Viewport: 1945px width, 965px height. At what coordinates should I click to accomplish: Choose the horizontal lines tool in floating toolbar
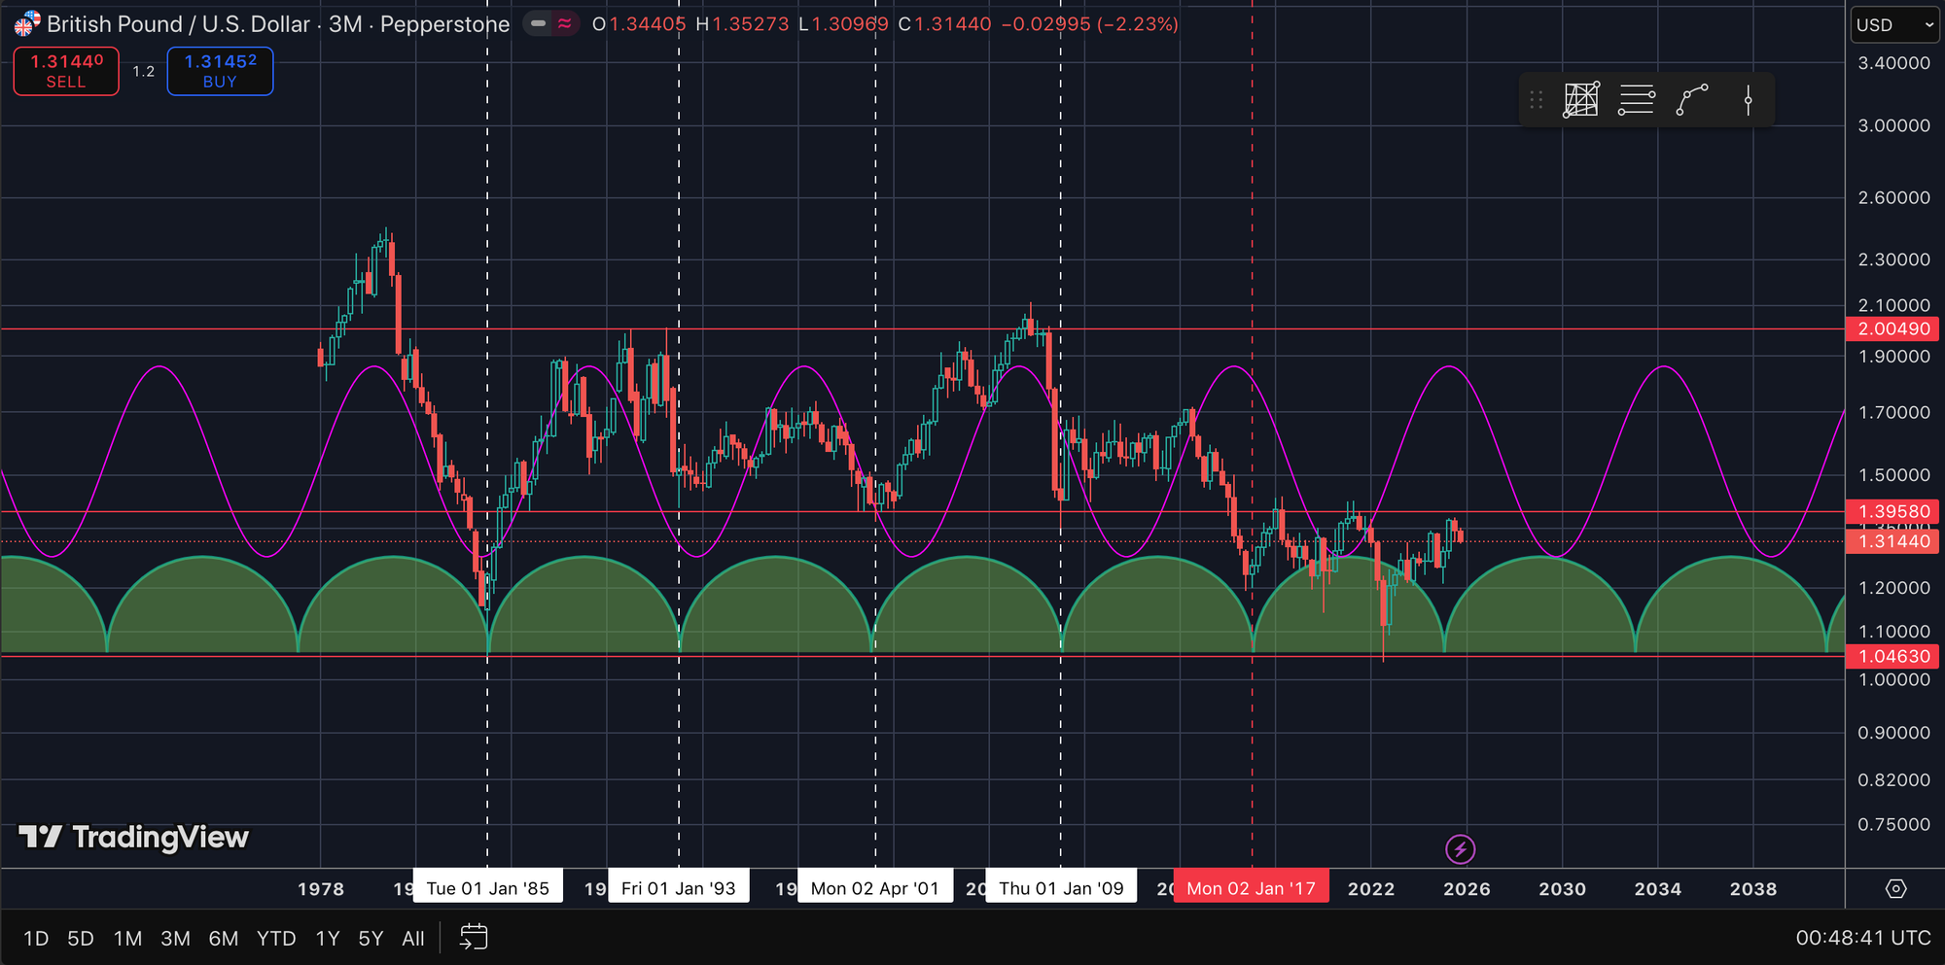(x=1637, y=100)
